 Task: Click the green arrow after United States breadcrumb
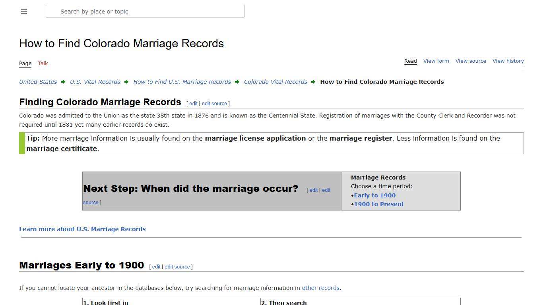63,82
